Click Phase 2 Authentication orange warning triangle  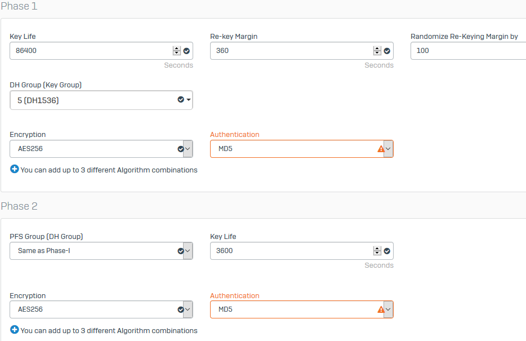[x=381, y=309]
